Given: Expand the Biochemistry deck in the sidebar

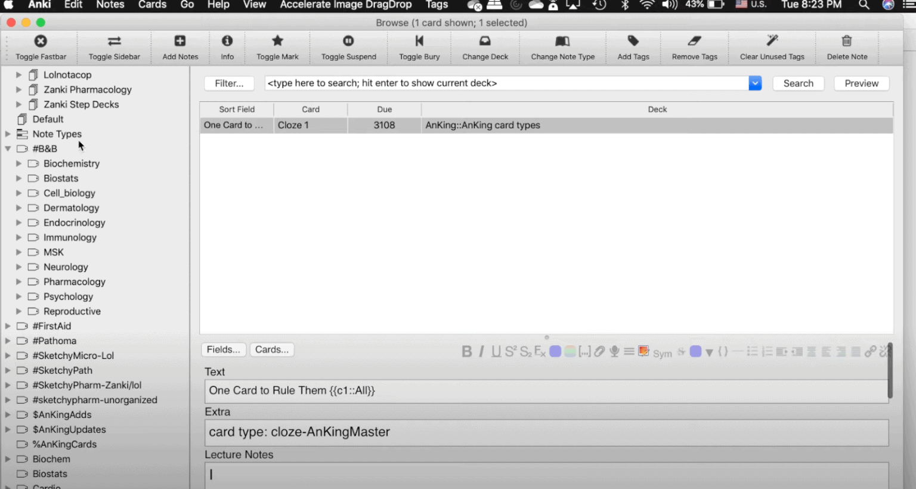Looking at the screenshot, I should coord(18,163).
